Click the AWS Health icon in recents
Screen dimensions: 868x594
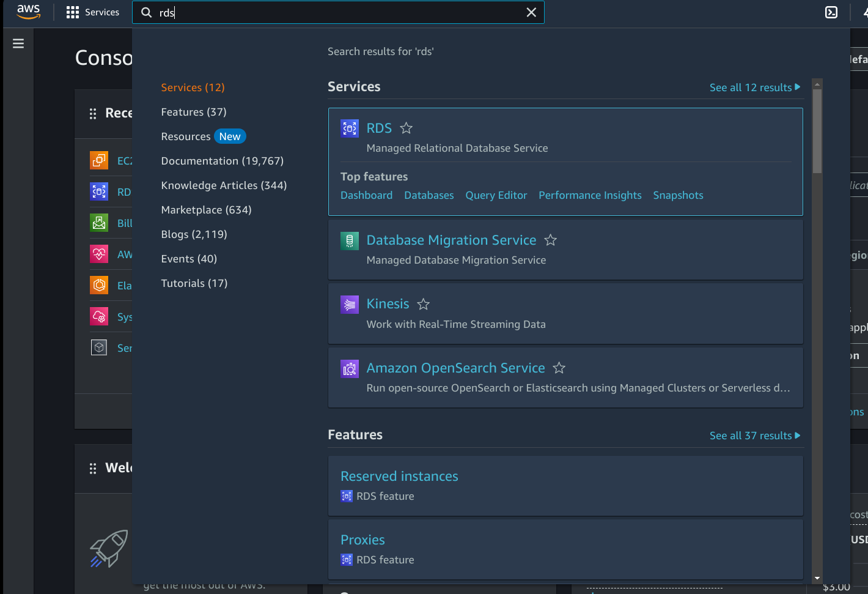click(x=99, y=254)
